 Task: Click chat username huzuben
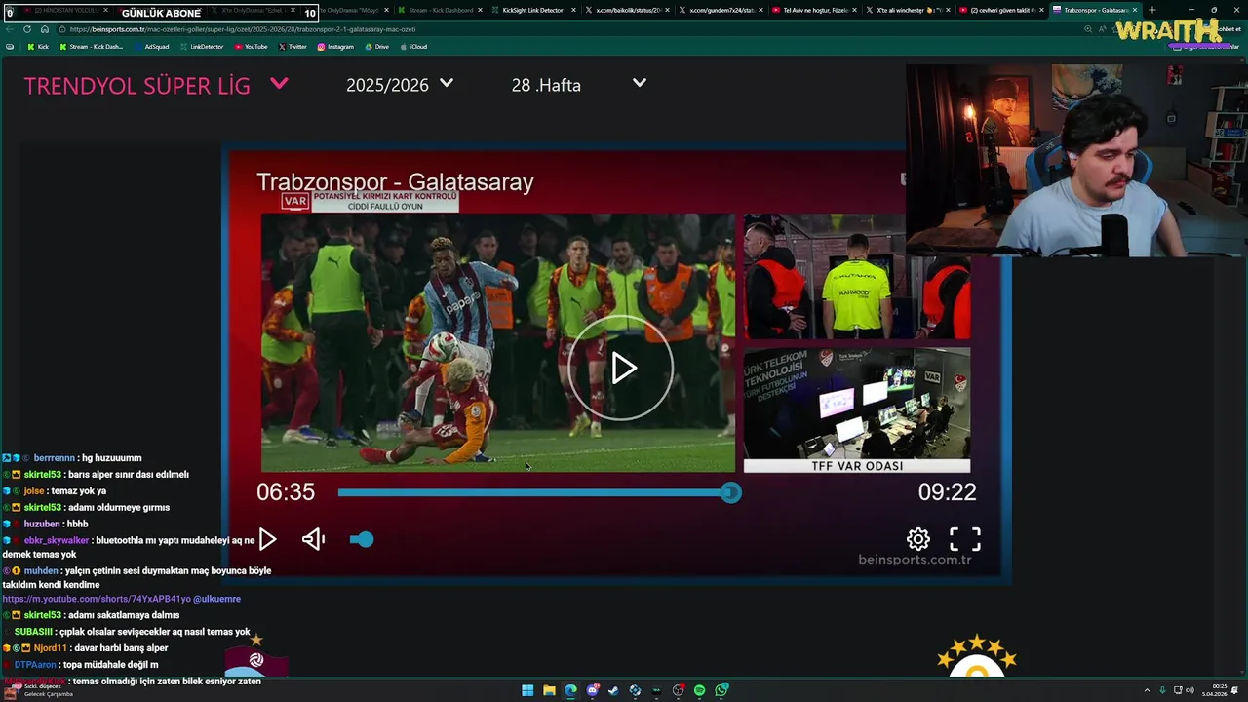coord(42,524)
